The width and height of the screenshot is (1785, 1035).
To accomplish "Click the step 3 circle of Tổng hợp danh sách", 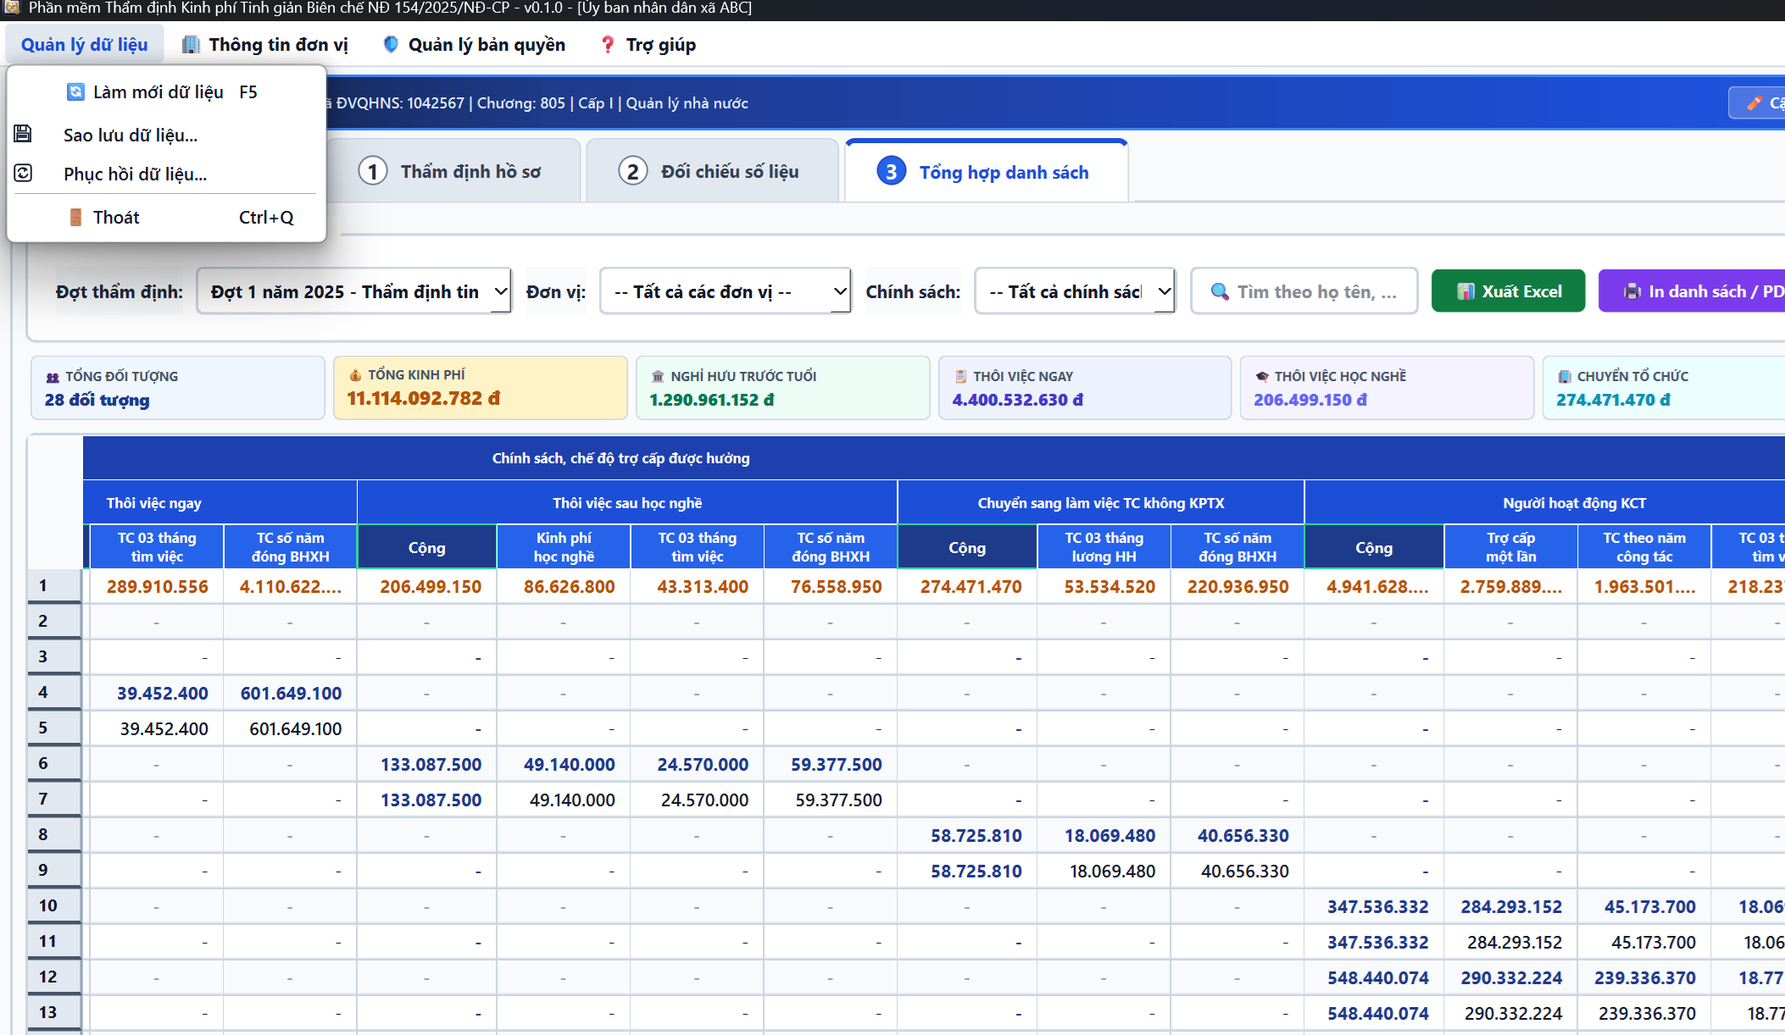I will 891,172.
